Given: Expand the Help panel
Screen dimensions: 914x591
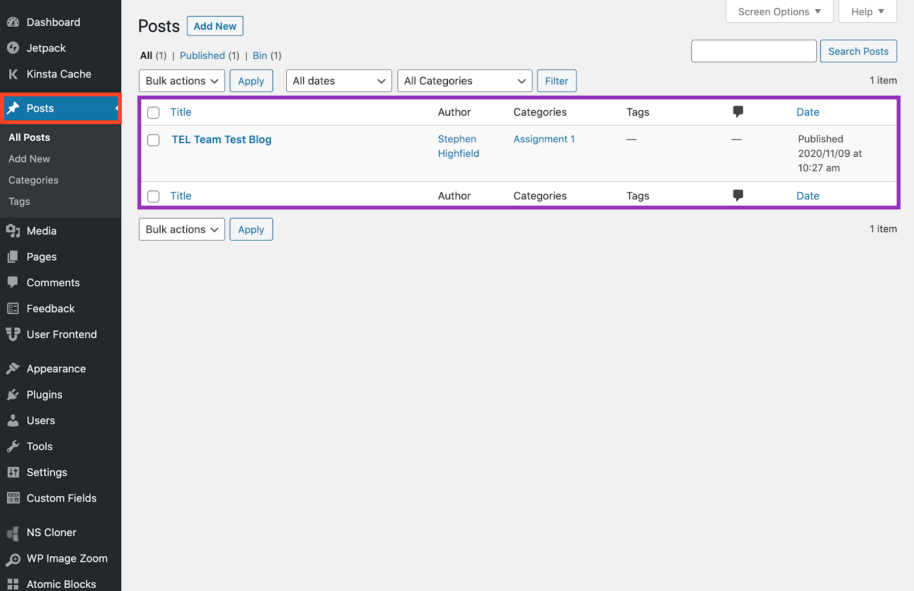Looking at the screenshot, I should pos(868,11).
